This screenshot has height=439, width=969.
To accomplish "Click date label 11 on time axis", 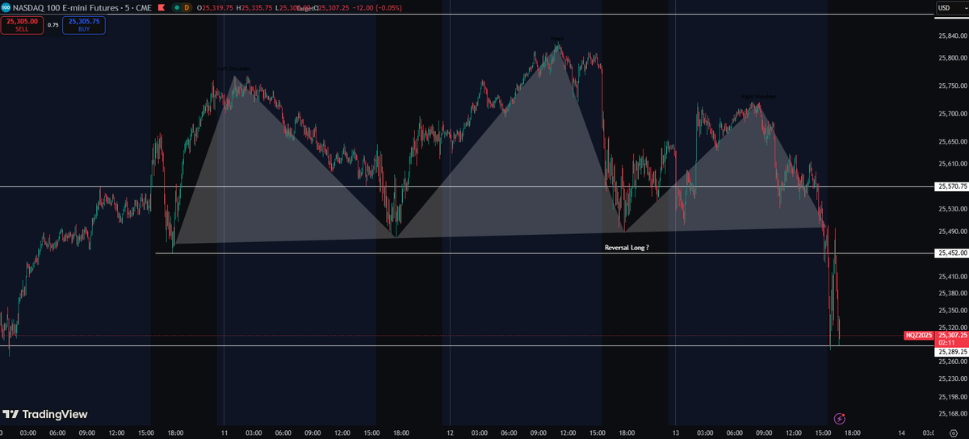I will pos(224,433).
